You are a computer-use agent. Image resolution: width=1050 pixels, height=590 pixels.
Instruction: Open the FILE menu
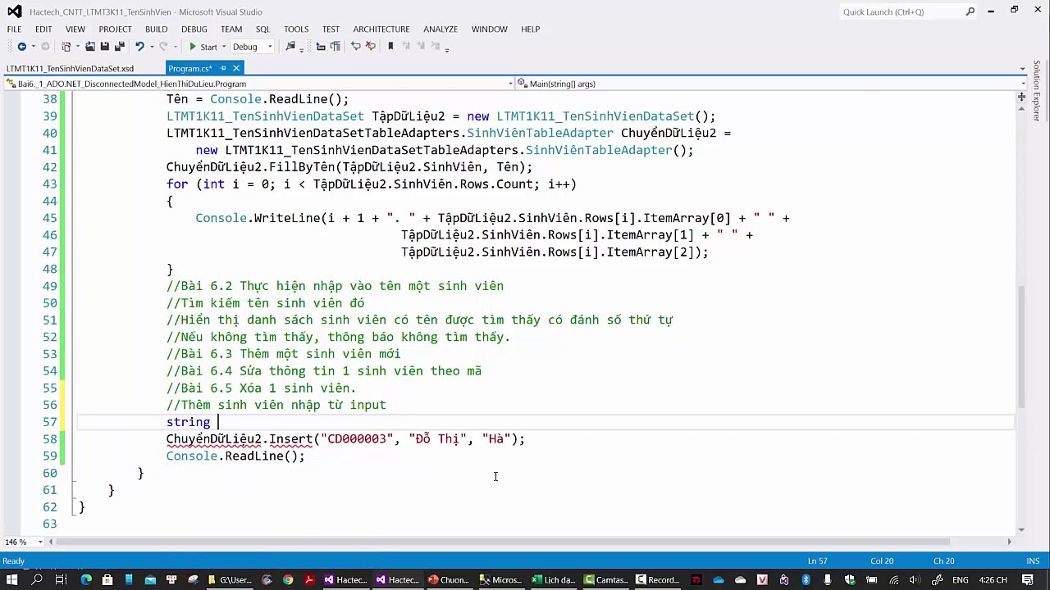point(14,29)
